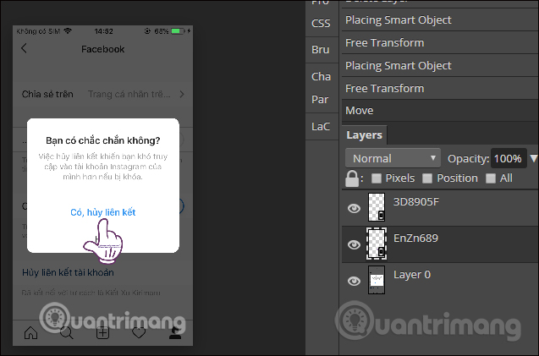The width and height of the screenshot is (539, 356).
Task: Open the LaC side panel
Action: [x=321, y=127]
